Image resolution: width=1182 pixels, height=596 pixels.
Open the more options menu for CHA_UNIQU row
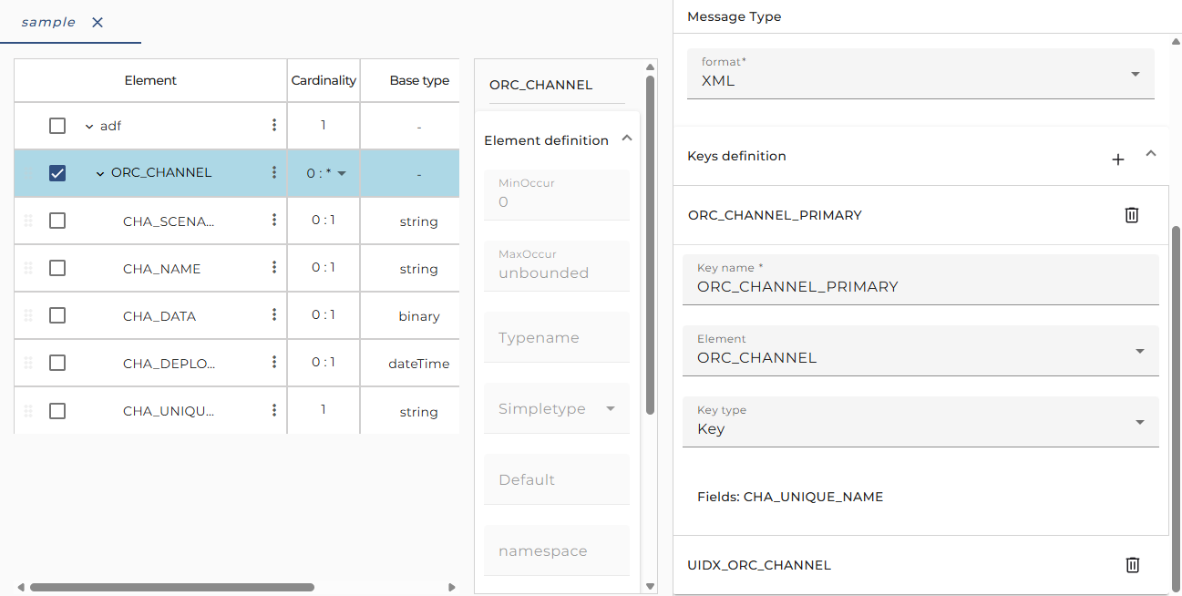(274, 410)
